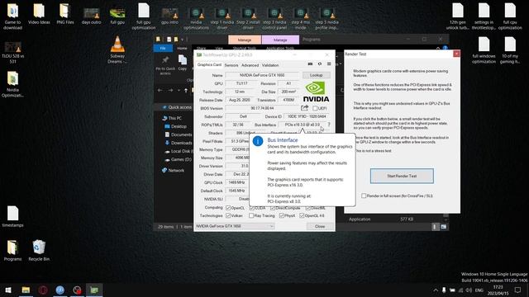Toggle OpenCL checkbox
This screenshot has height=297, width=529.
tap(228, 208)
